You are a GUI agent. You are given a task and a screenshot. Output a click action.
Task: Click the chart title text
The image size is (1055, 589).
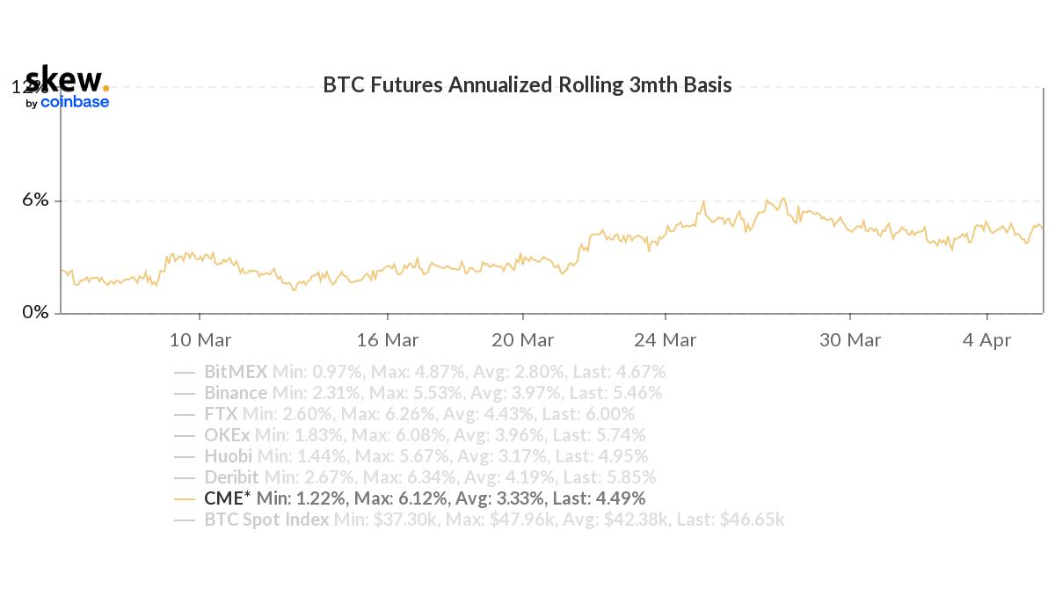(527, 85)
